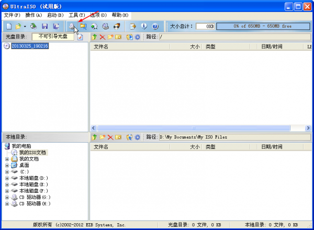Click the red X delete icon in disc pane
This screenshot has height=230, width=314.
click(103, 37)
